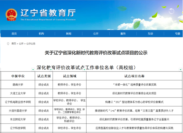Image resolution: width=183 pixels, height=133 pixels.
Task: Click the 公开 breadcrumb link
Action: click(x=21, y=44)
